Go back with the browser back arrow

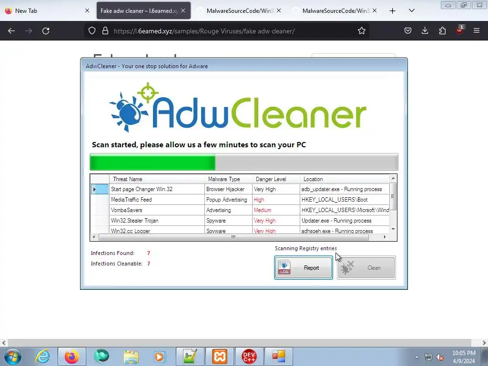pyautogui.click(x=11, y=31)
